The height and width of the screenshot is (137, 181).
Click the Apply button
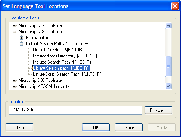coord(162,127)
